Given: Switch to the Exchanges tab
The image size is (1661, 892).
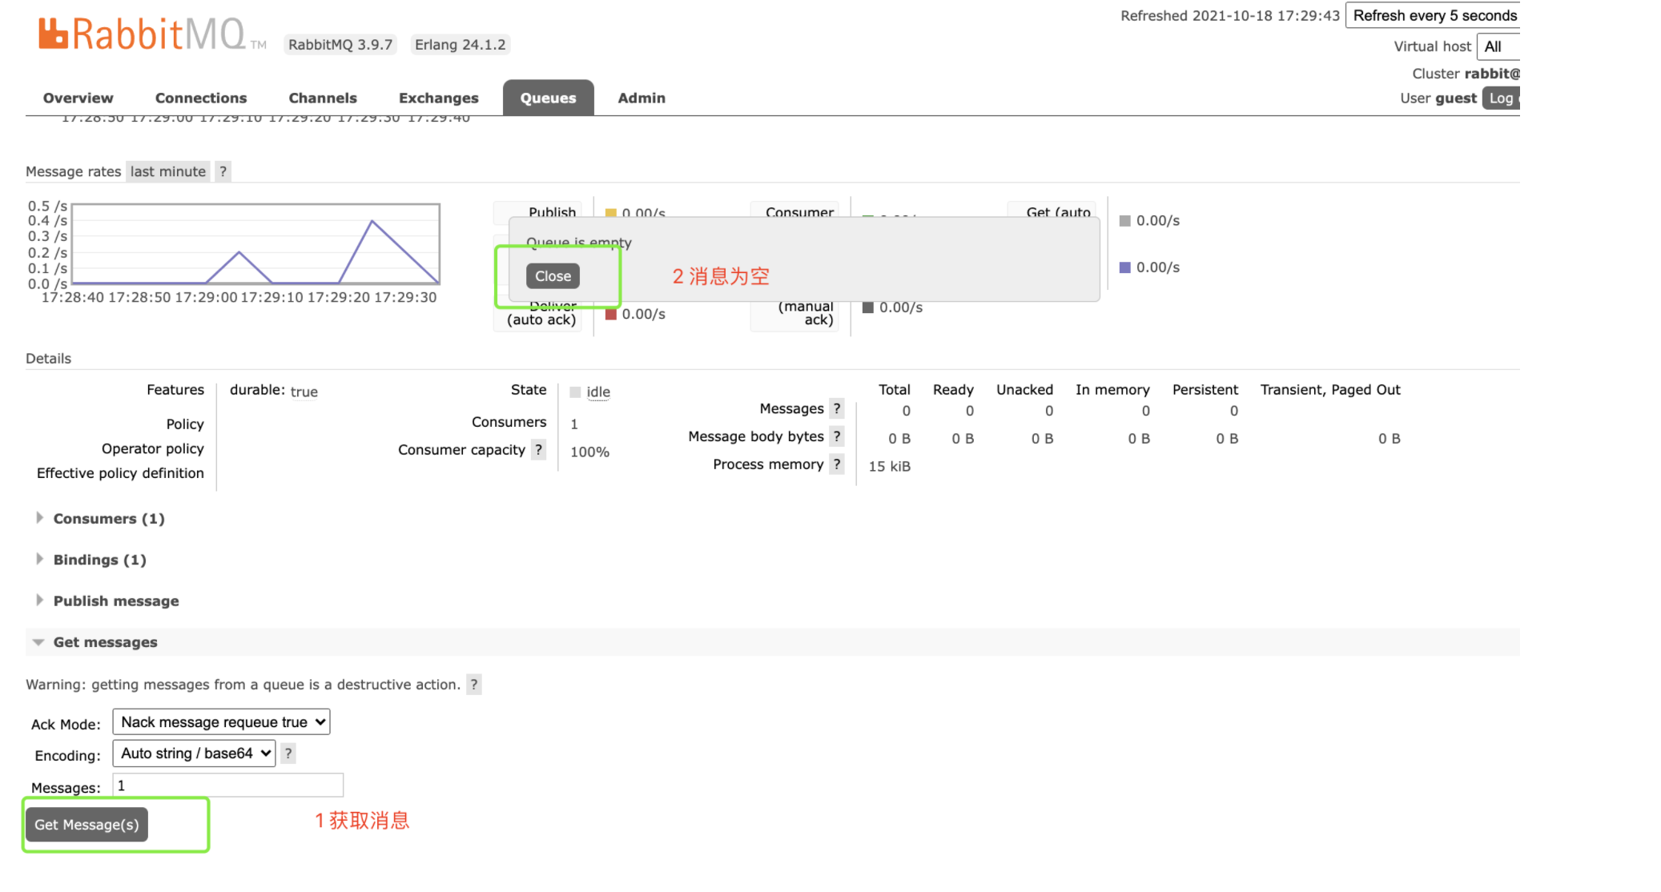Looking at the screenshot, I should (438, 98).
